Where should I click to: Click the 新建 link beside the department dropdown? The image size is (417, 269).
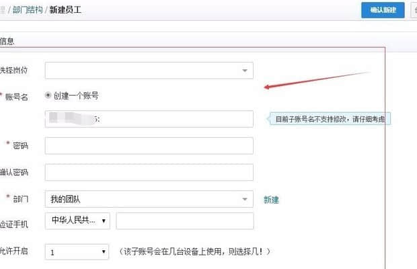271,200
